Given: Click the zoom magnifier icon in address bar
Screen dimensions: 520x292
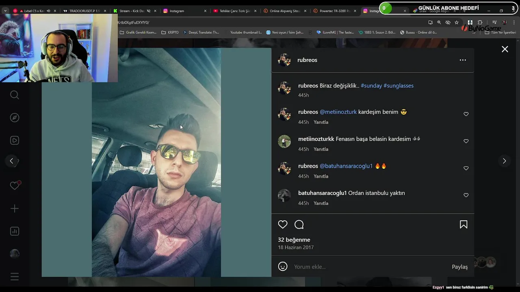Looking at the screenshot, I should (439, 23).
